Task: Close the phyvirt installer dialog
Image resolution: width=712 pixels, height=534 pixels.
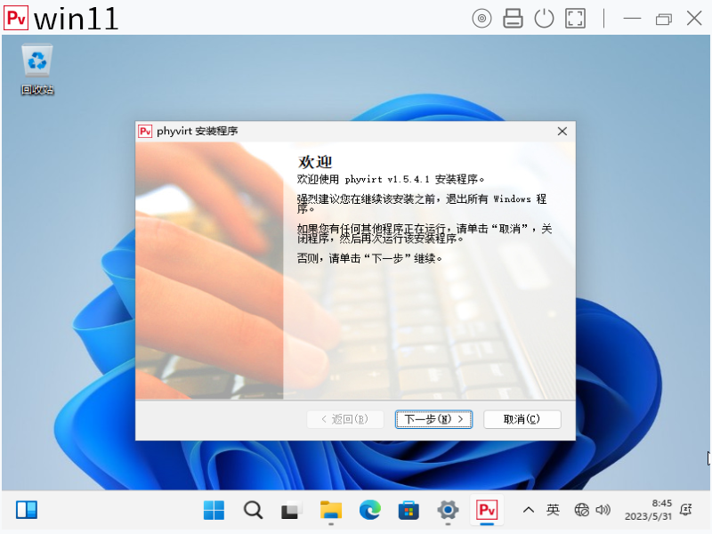Action: [562, 131]
